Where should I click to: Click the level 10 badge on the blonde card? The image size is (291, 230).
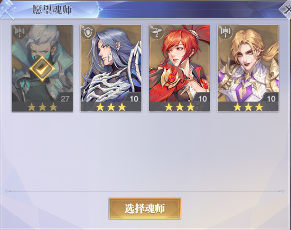[271, 98]
